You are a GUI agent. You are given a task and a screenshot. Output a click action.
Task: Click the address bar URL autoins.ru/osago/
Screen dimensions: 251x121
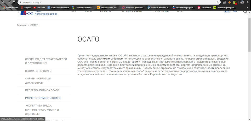[x=32, y=3]
